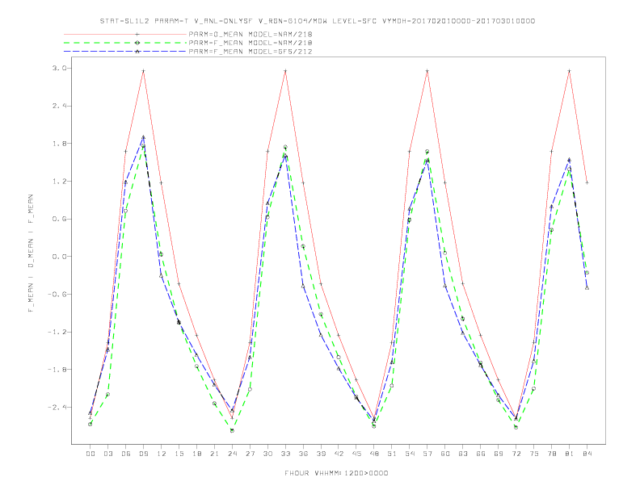This screenshot has width=640, height=494.
Task: Select legend entry PARM=O_MEAN MODEL=NAM/218
Action: [x=251, y=34]
